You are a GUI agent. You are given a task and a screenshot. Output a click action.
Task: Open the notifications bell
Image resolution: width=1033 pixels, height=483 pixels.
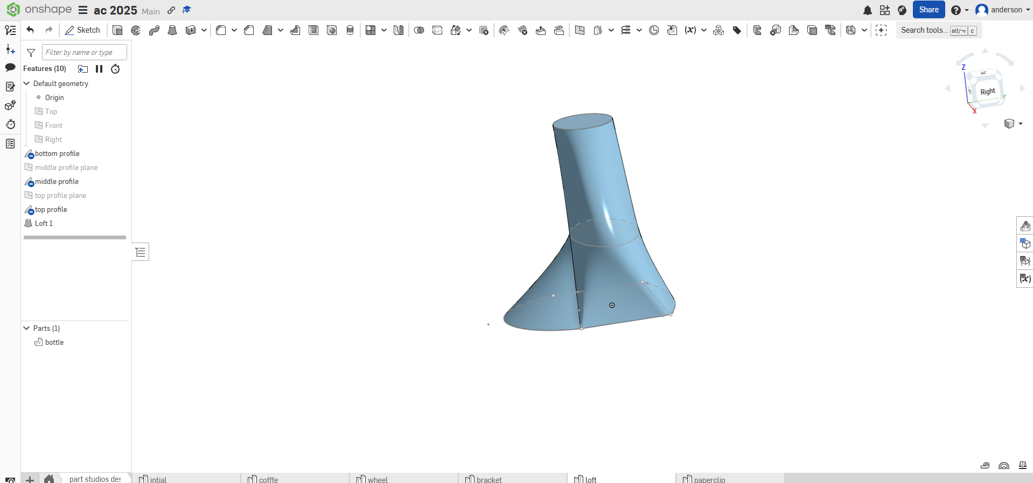point(867,10)
